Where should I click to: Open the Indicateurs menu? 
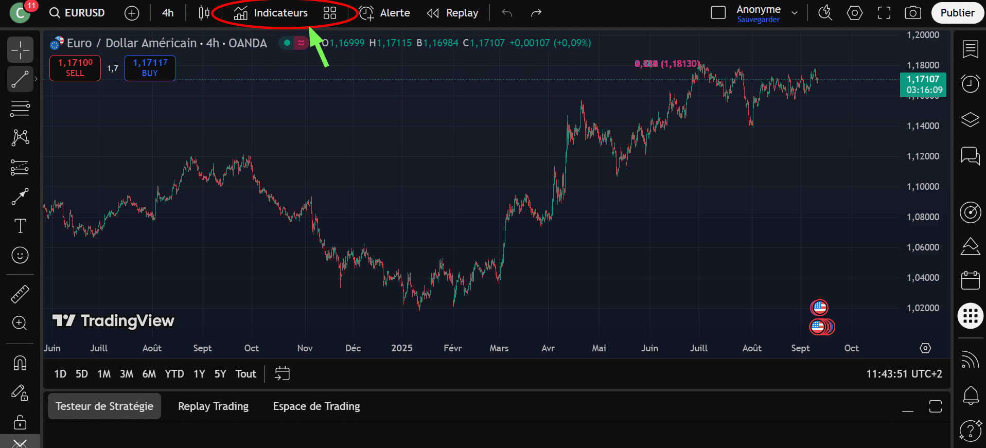coord(271,13)
